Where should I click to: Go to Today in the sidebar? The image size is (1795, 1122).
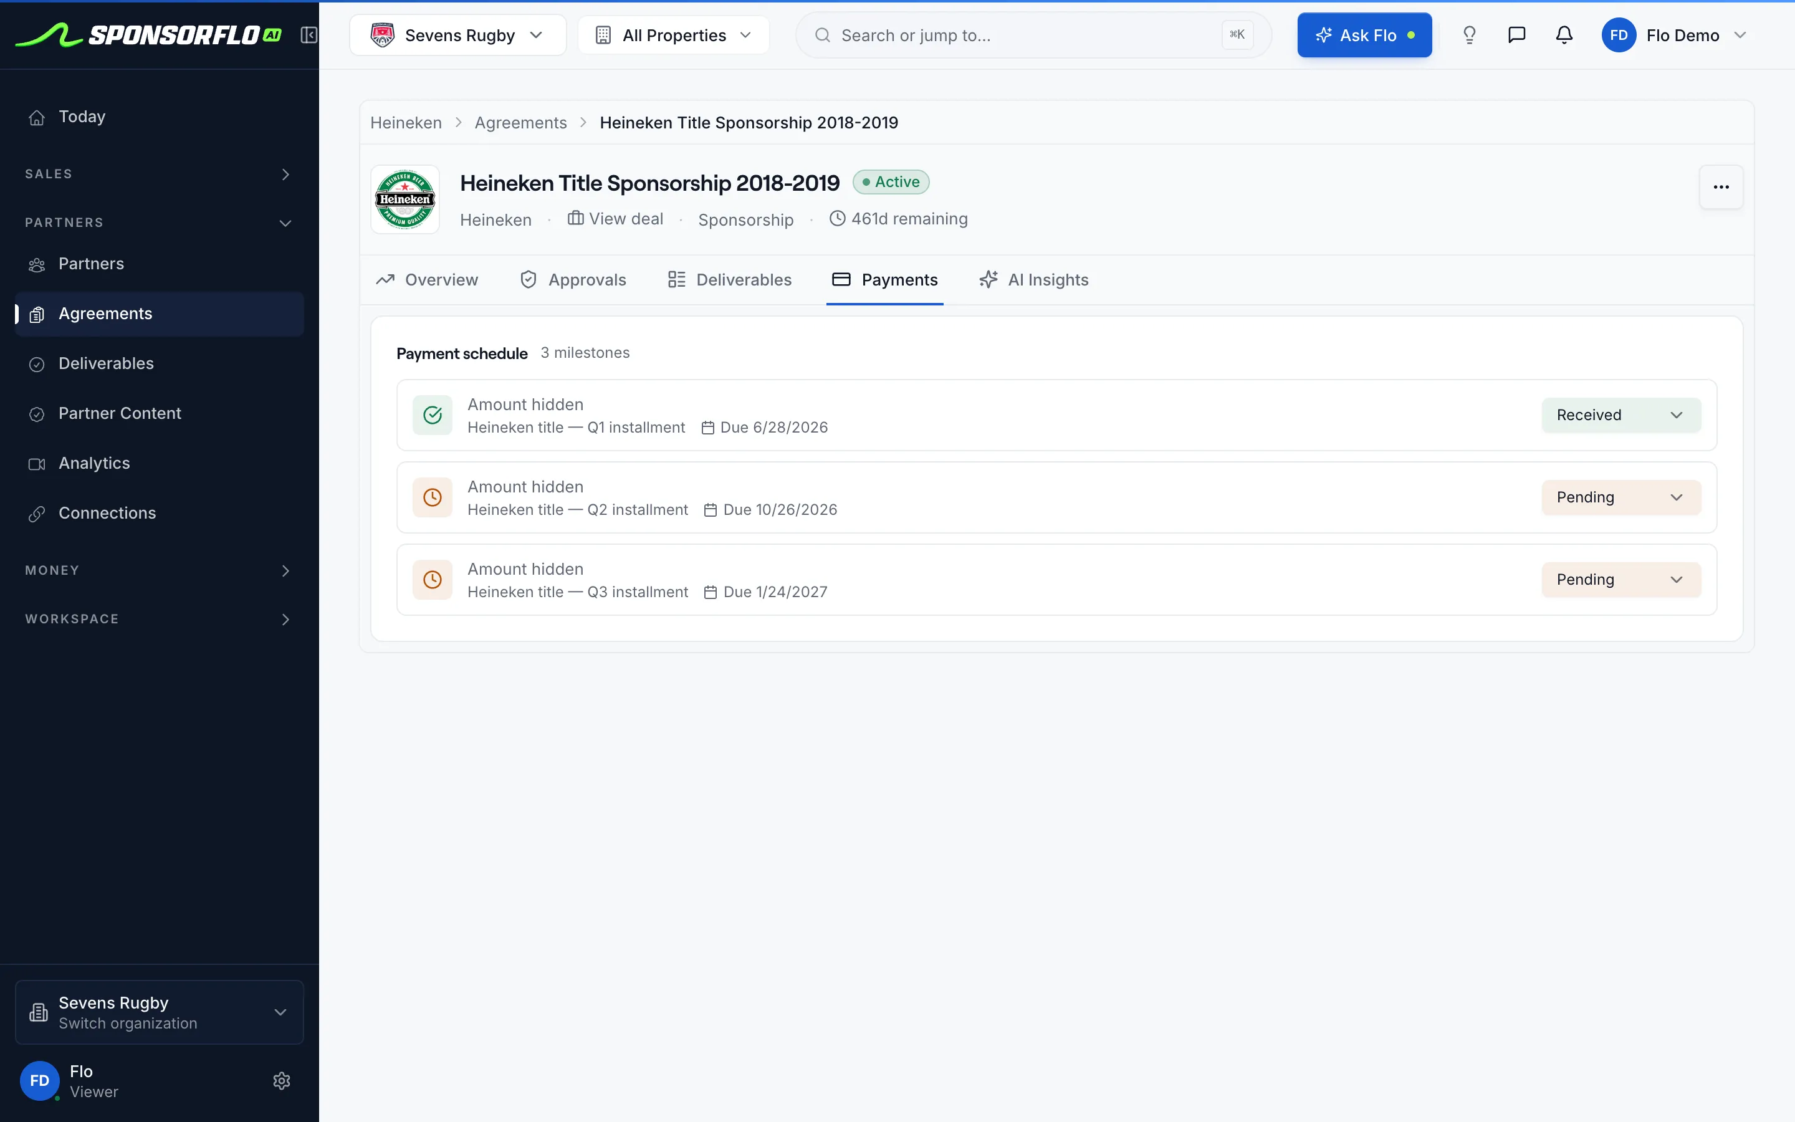(160, 117)
